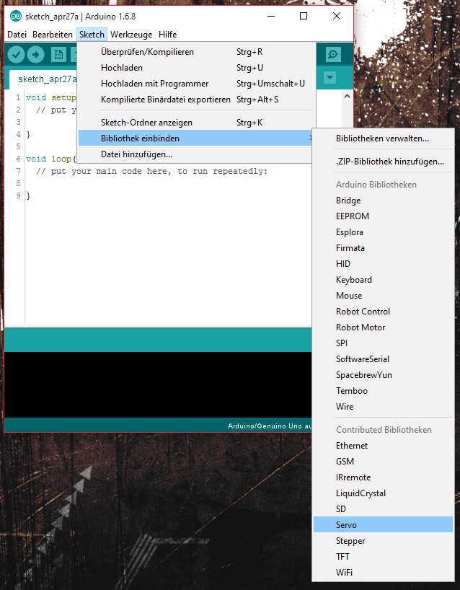Include the Esplora library
460x590 pixels.
click(383, 232)
